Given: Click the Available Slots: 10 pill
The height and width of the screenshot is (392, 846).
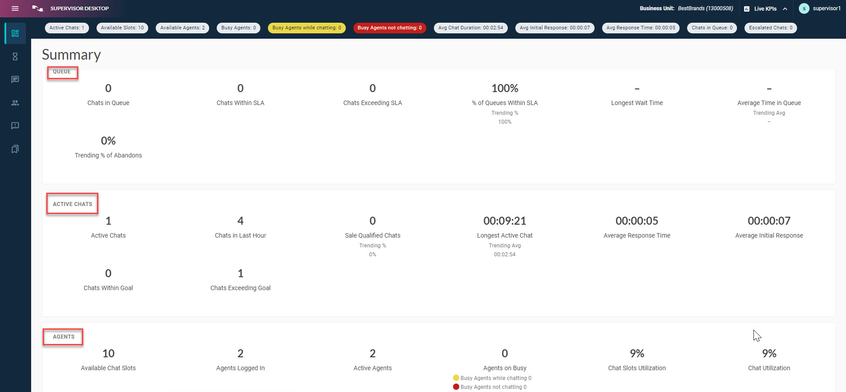Looking at the screenshot, I should pos(122,28).
